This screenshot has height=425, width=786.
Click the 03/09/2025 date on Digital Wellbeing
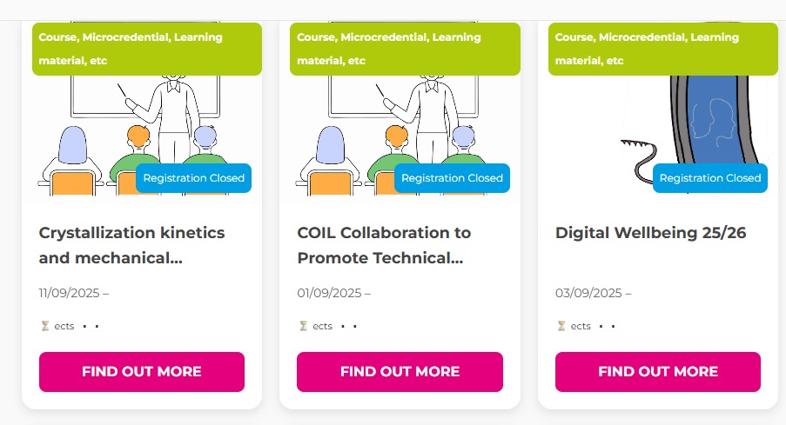(x=589, y=293)
